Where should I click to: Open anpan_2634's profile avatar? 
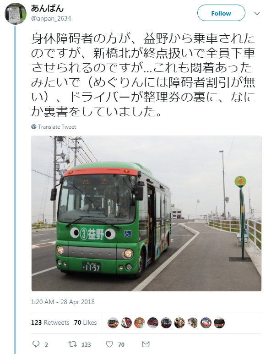pyautogui.click(x=16, y=14)
